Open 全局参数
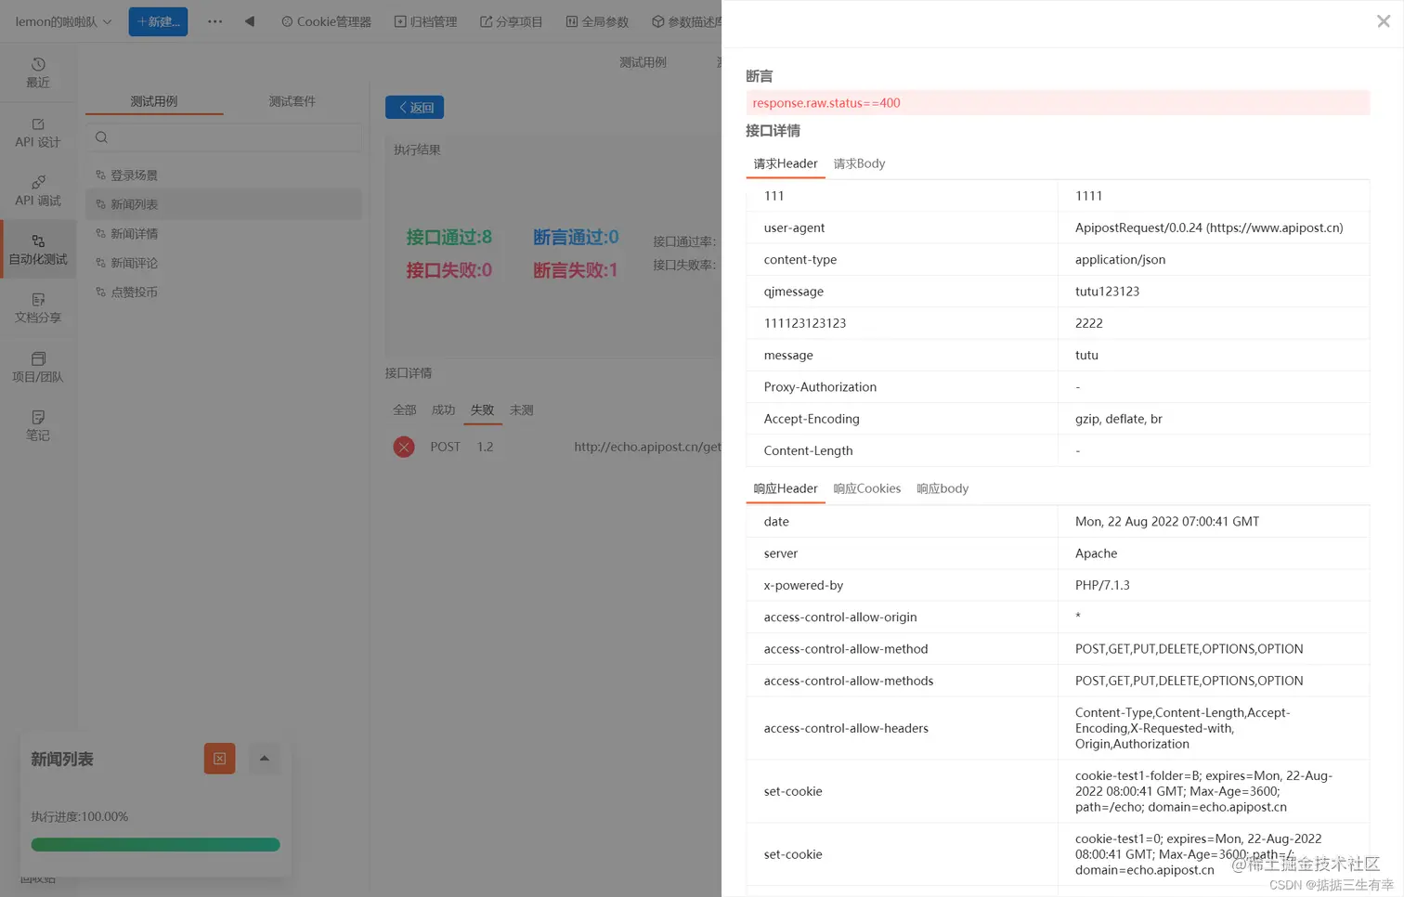The height and width of the screenshot is (897, 1404). [x=597, y=21]
